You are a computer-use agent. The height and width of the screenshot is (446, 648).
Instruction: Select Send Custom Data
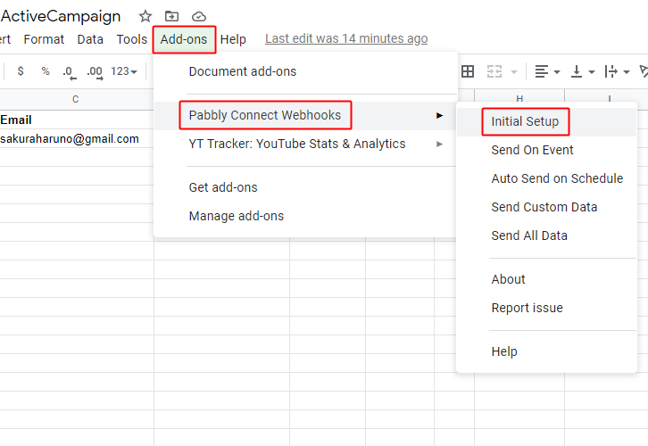pos(544,207)
